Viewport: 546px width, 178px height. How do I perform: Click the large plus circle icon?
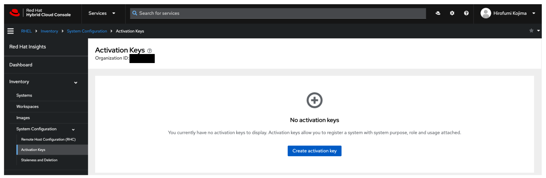coord(314,100)
